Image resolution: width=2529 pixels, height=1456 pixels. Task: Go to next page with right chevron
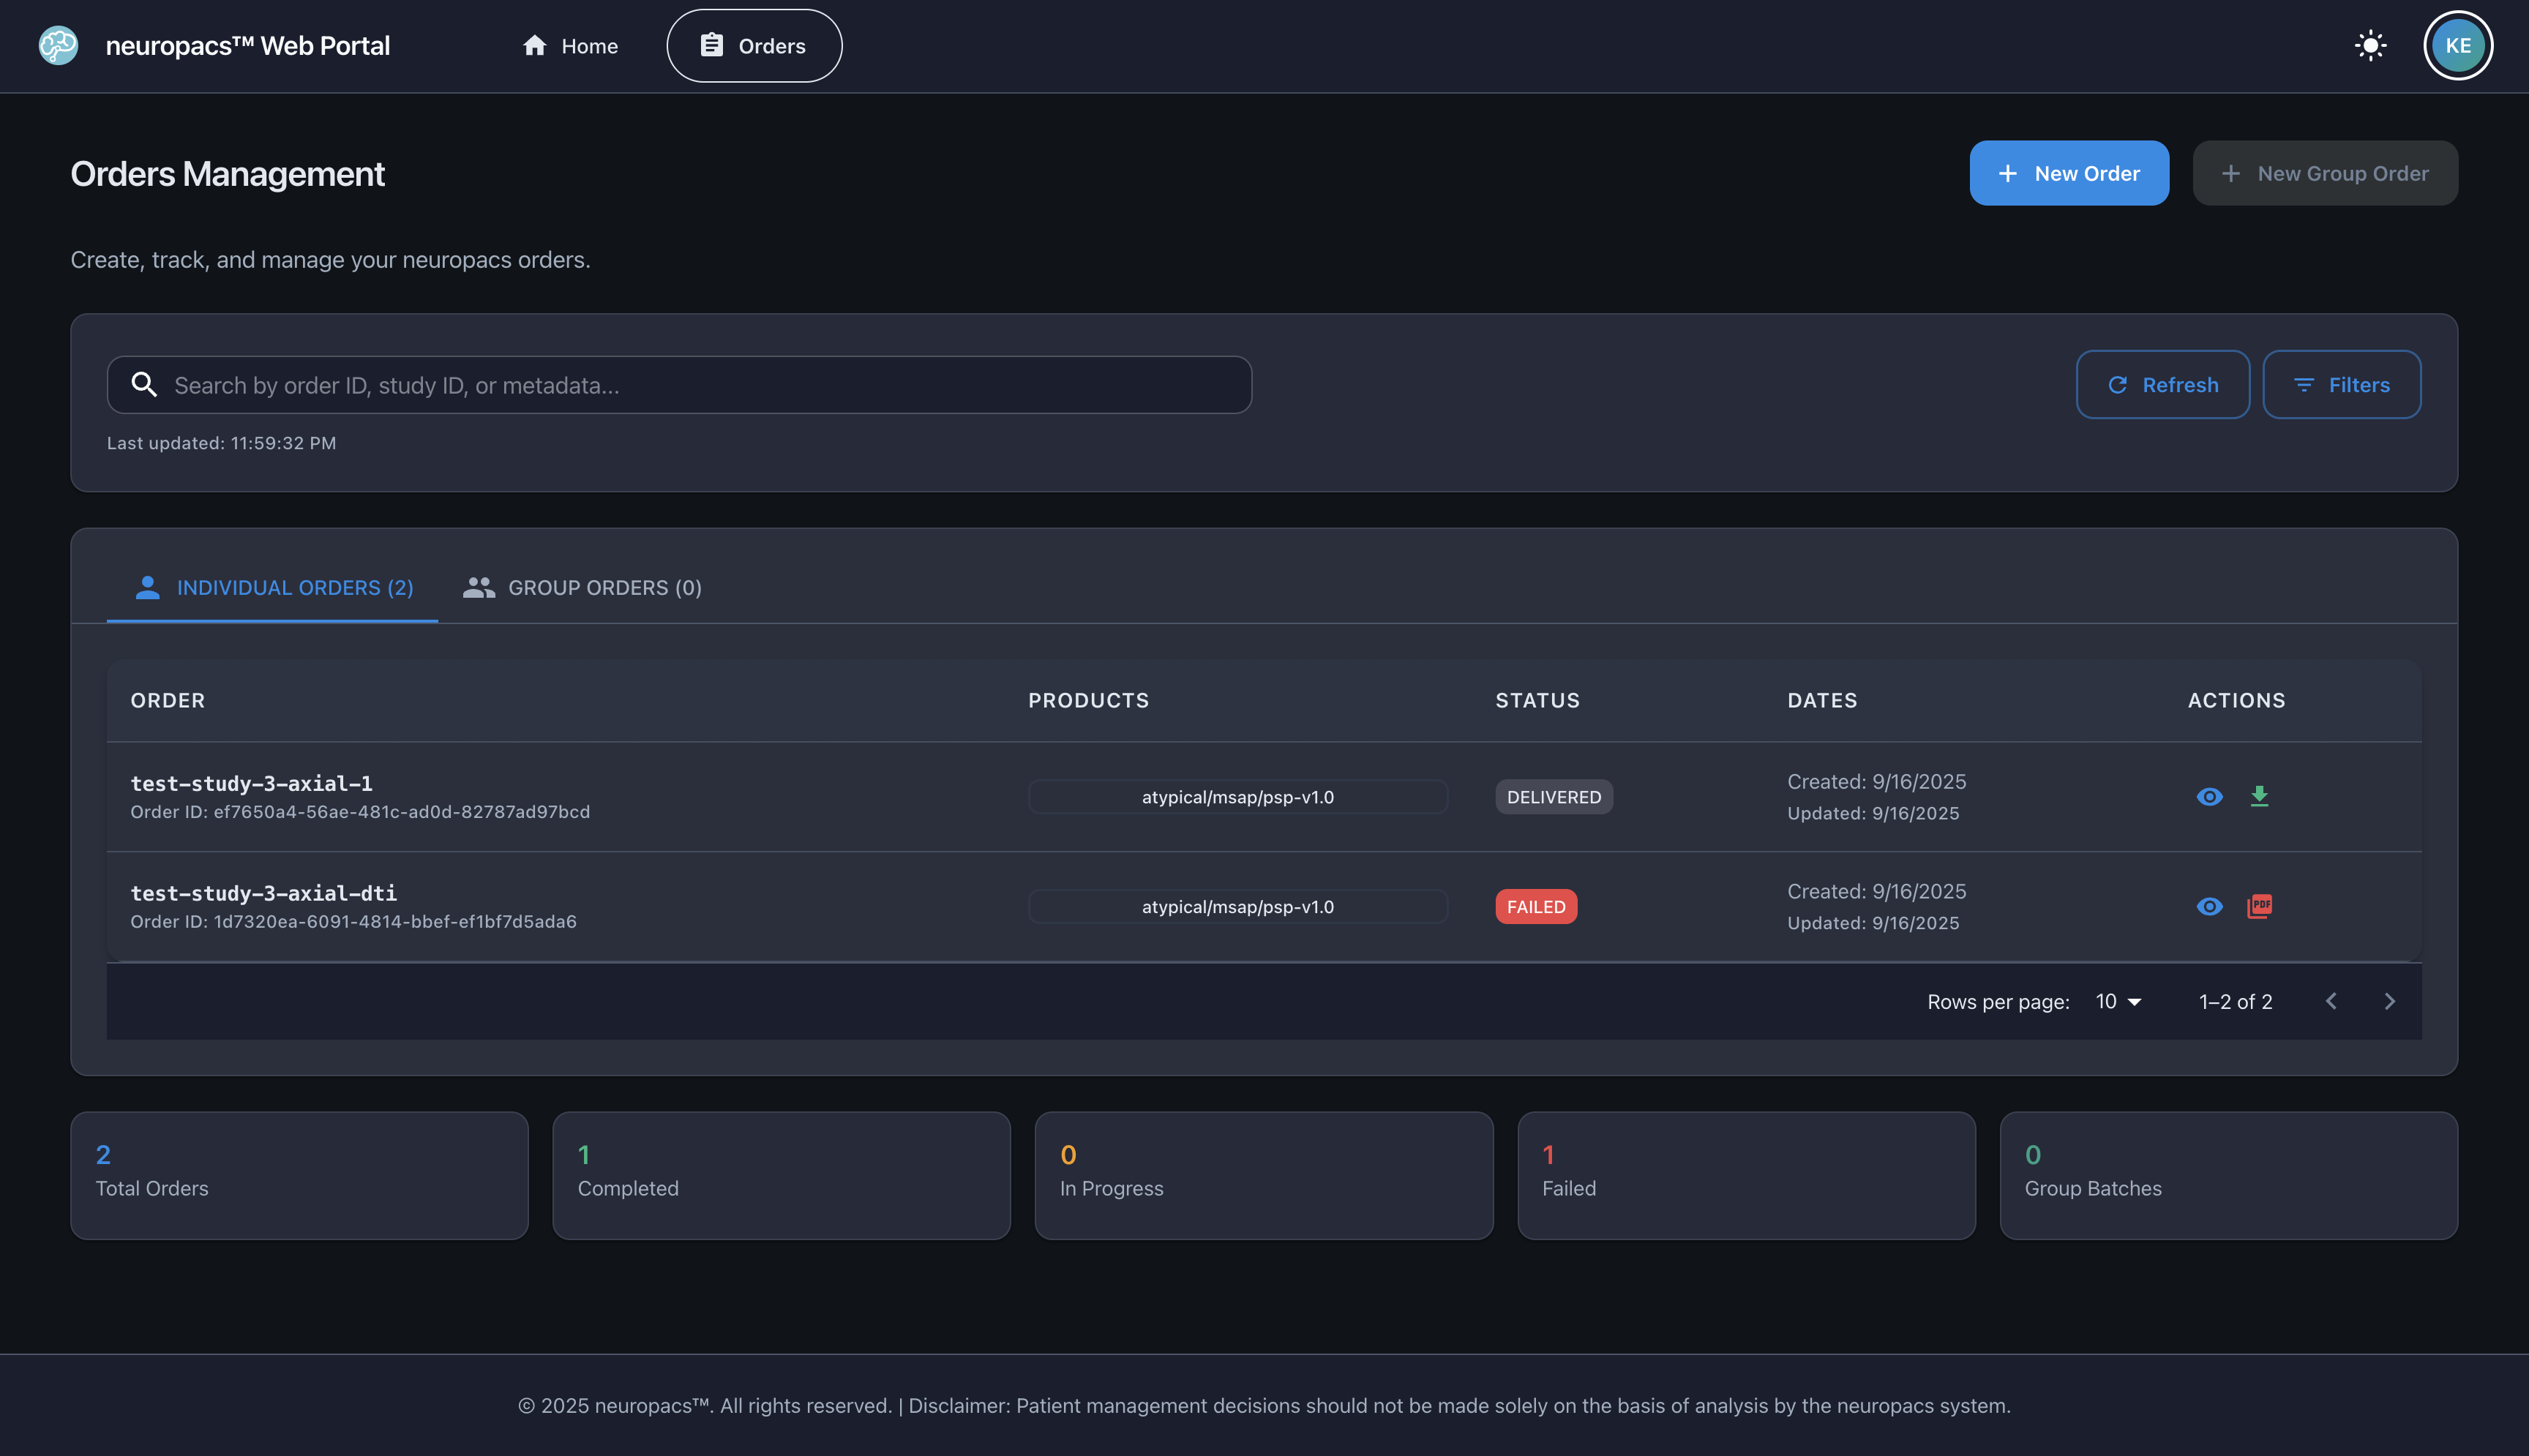tap(2390, 1001)
